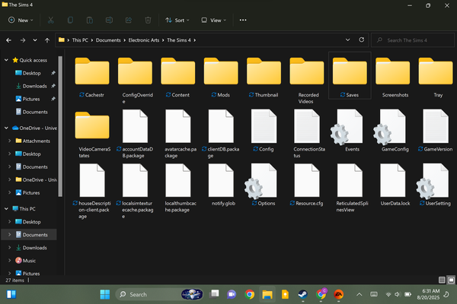Viewport: 457px width, 304px height.
Task: Open the clock showing 6:31 AM
Action: pos(428,294)
